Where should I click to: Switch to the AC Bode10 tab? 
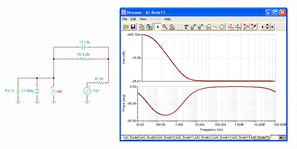(x=167, y=137)
